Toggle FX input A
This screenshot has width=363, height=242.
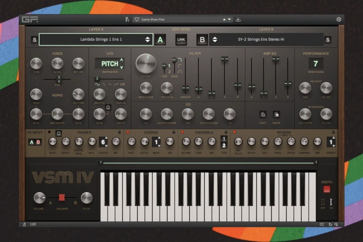32,142
